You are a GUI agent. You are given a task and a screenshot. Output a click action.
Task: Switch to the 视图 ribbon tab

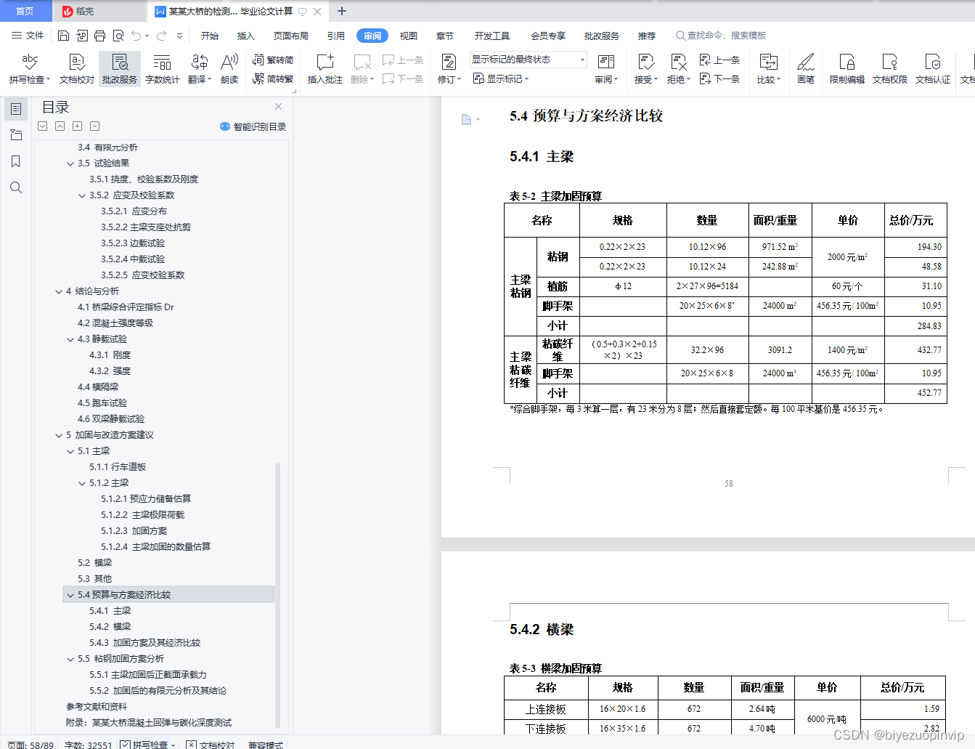pyautogui.click(x=409, y=36)
